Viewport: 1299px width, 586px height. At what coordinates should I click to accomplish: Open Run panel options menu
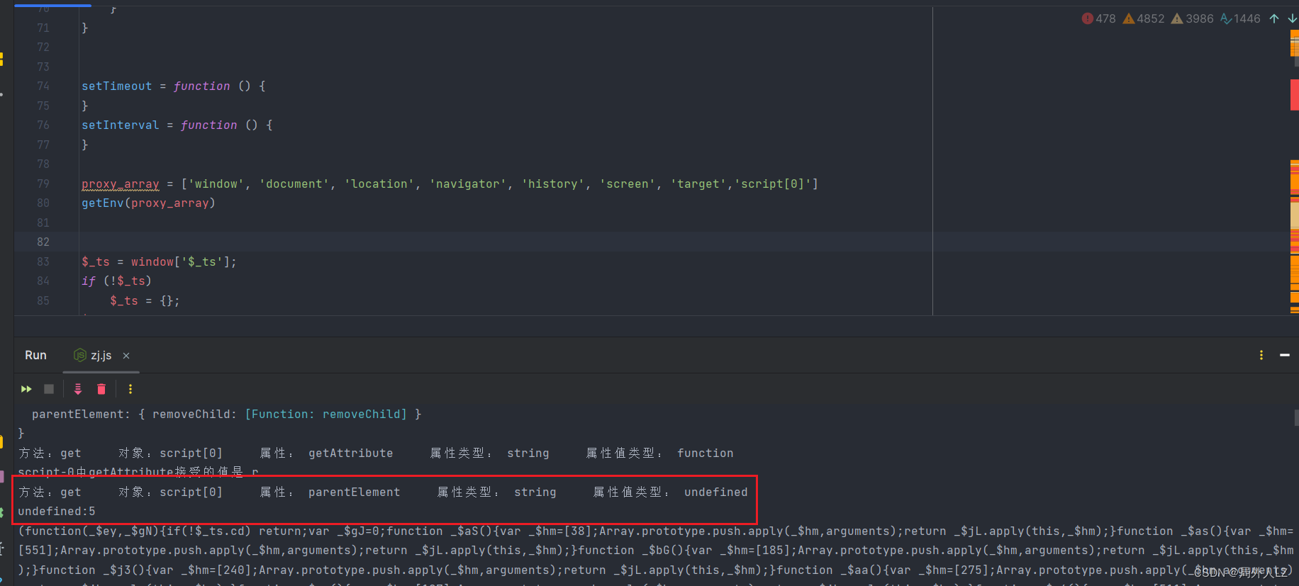tap(1261, 355)
